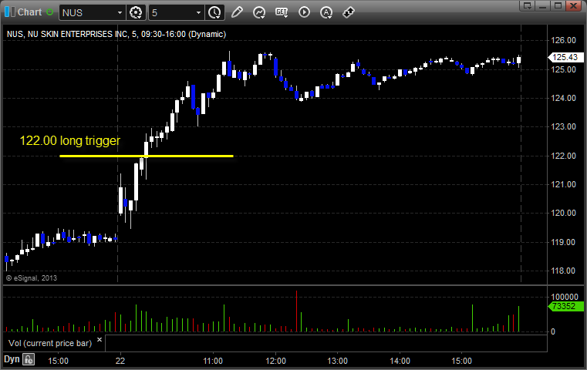Open the interval 5 dropdown
Screen dimensions: 587x370
pos(198,13)
